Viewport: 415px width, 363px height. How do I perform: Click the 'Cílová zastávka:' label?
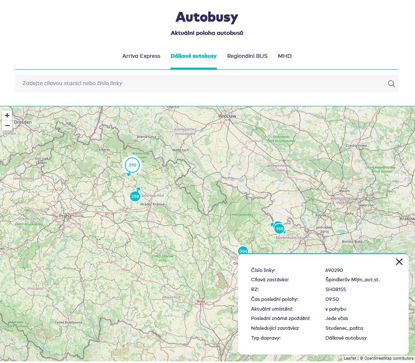tap(270, 280)
